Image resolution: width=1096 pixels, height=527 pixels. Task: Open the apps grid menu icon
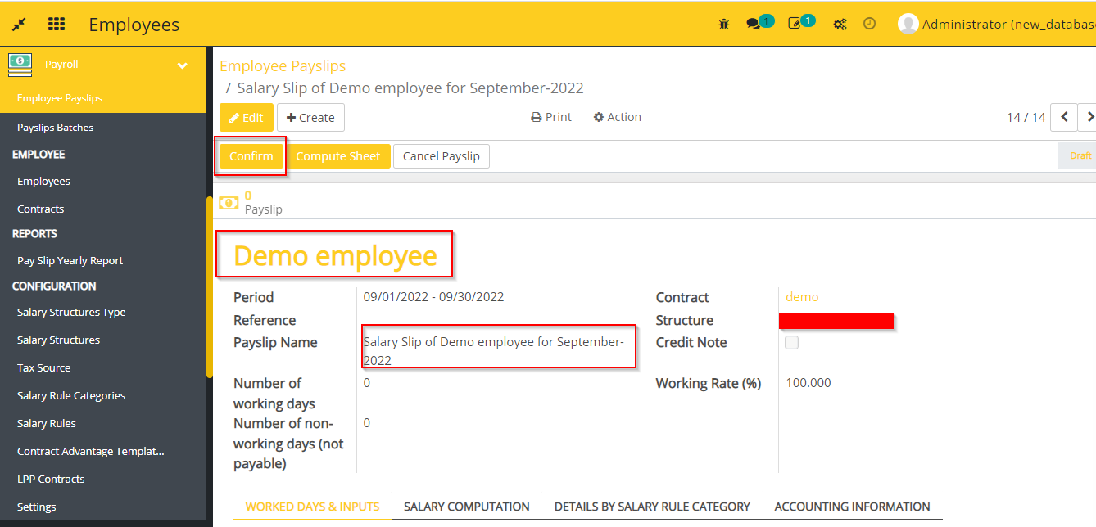coord(56,24)
